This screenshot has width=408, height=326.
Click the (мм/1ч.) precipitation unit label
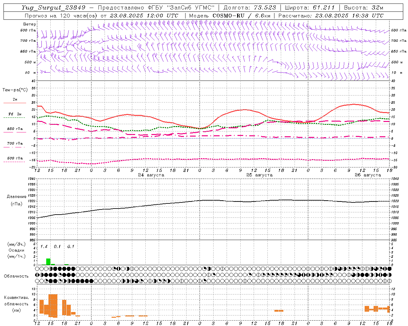pos(16,256)
